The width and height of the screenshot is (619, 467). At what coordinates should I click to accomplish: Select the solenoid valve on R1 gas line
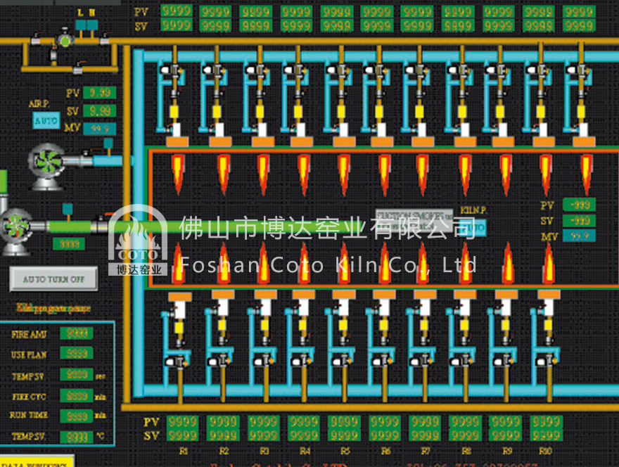pyautogui.click(x=176, y=362)
